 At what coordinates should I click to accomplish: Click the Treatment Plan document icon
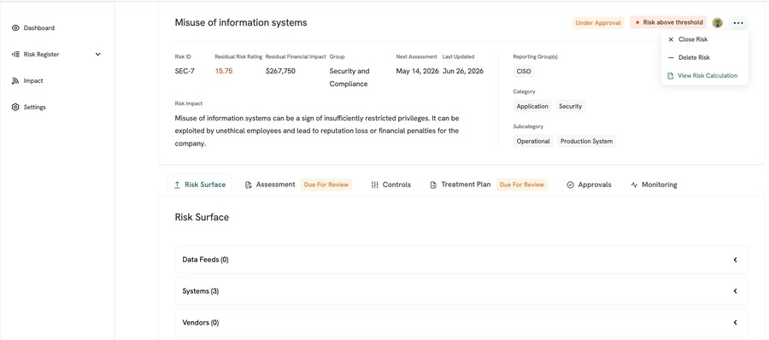coord(433,185)
